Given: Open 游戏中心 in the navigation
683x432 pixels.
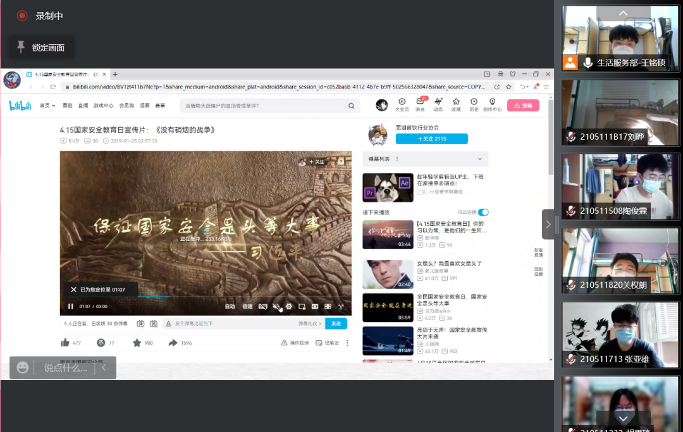Looking at the screenshot, I should 103,106.
